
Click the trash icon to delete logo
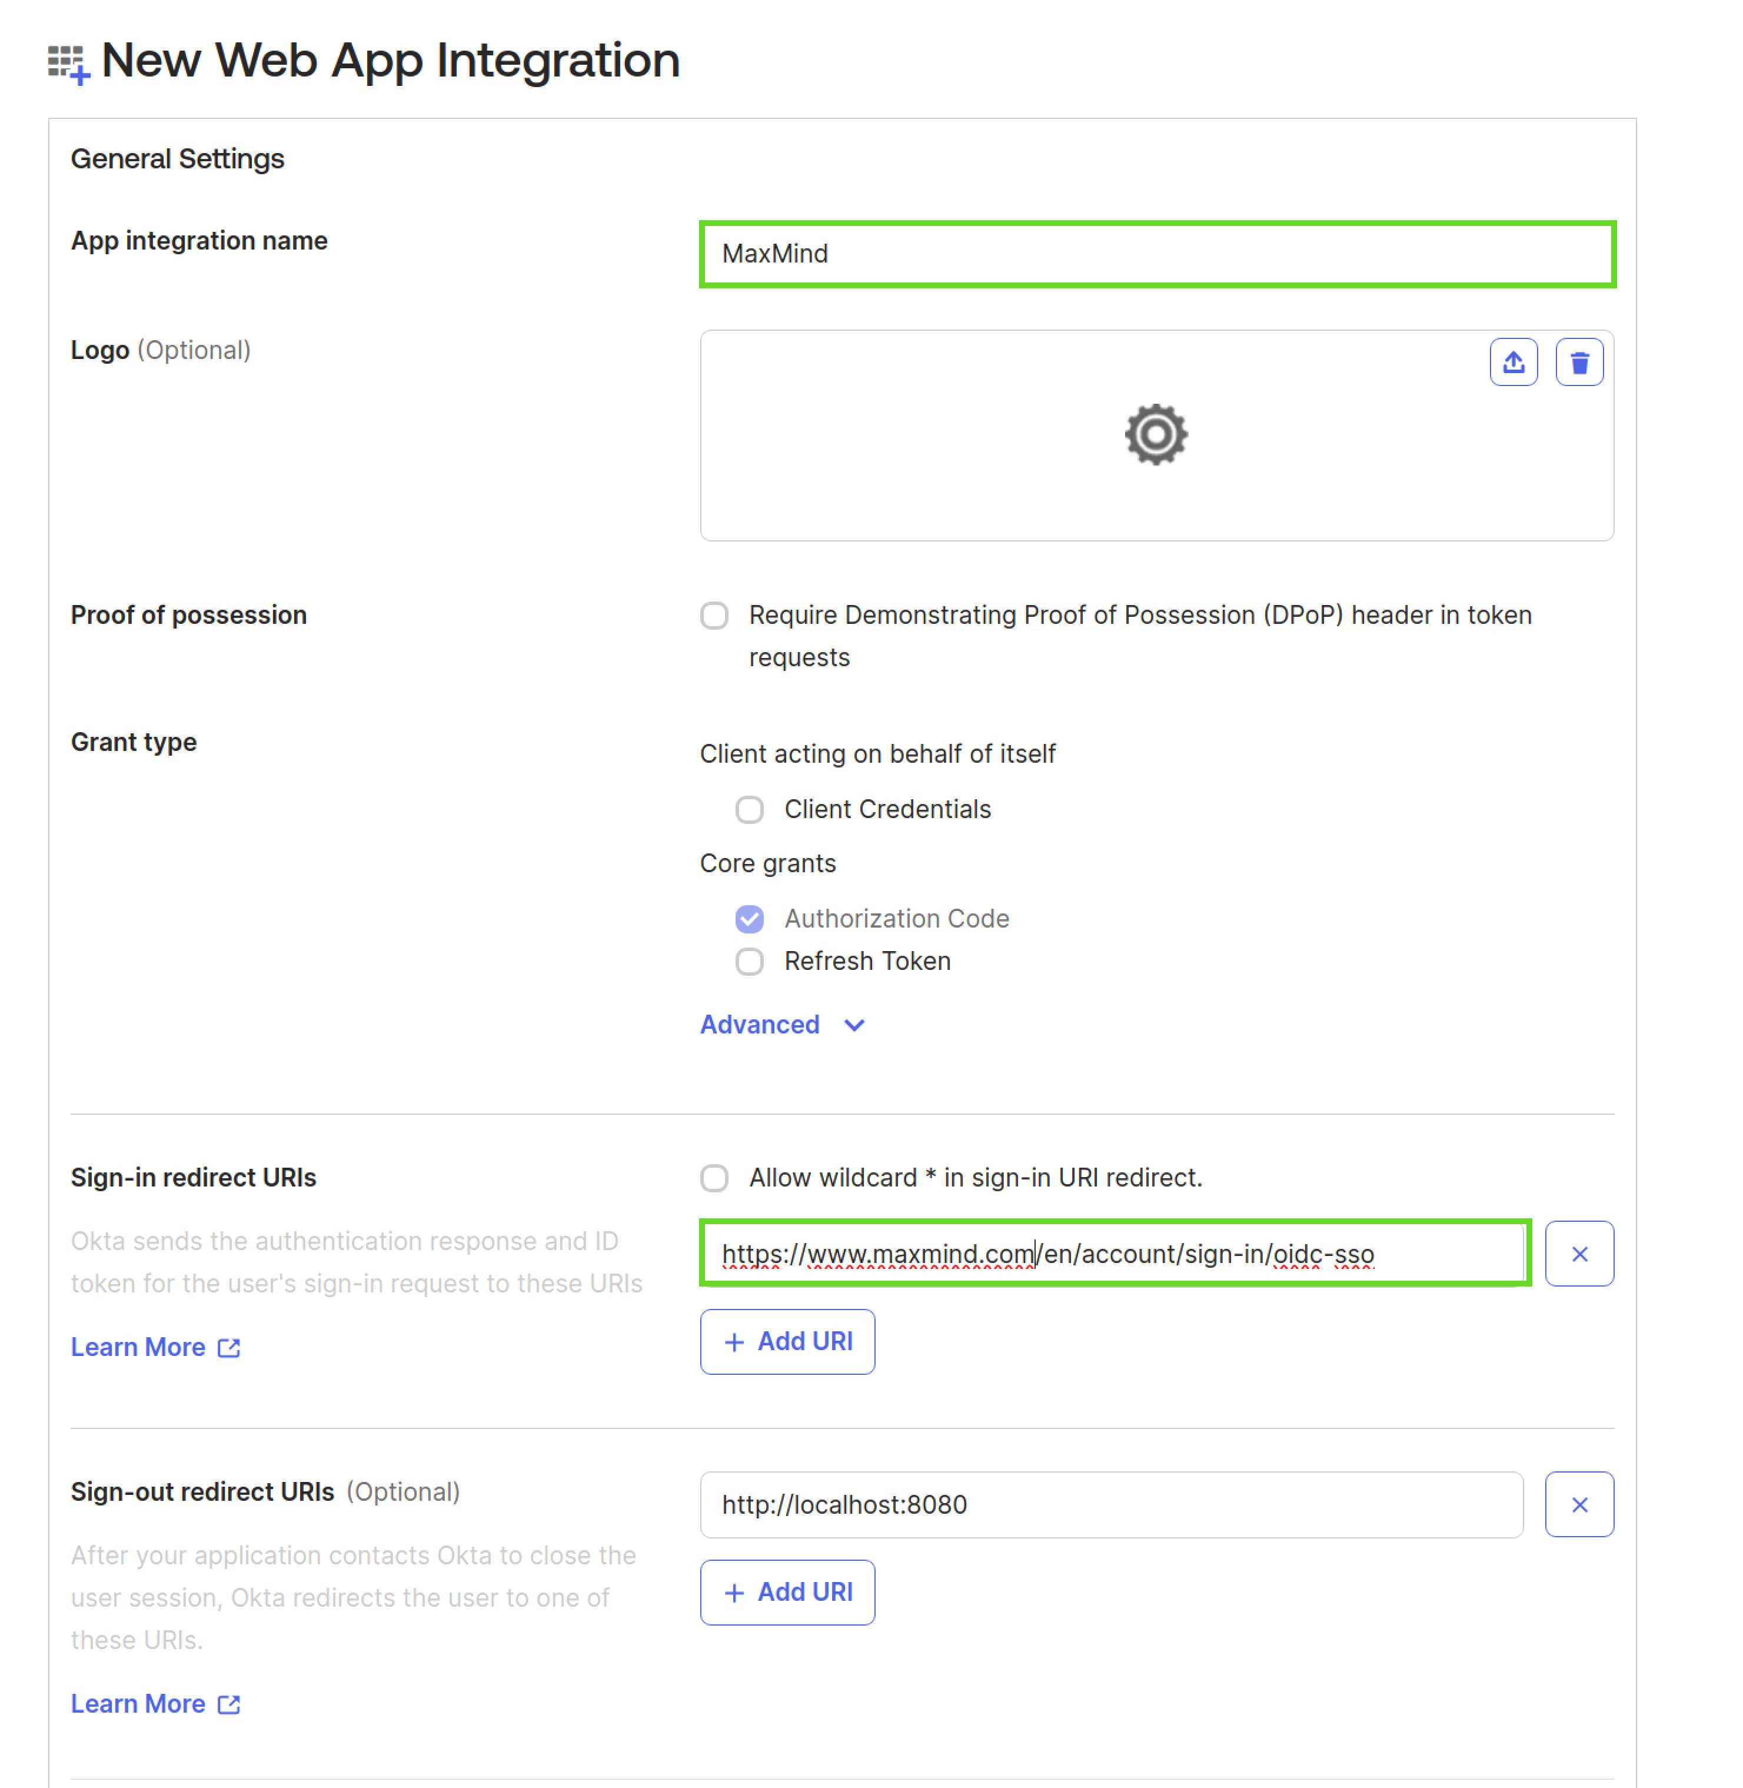(1579, 363)
